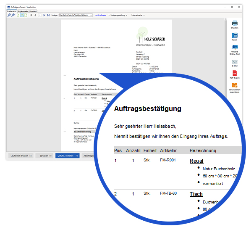Click the scrollbar up arrow
246x227 pixels.
tap(225, 19)
